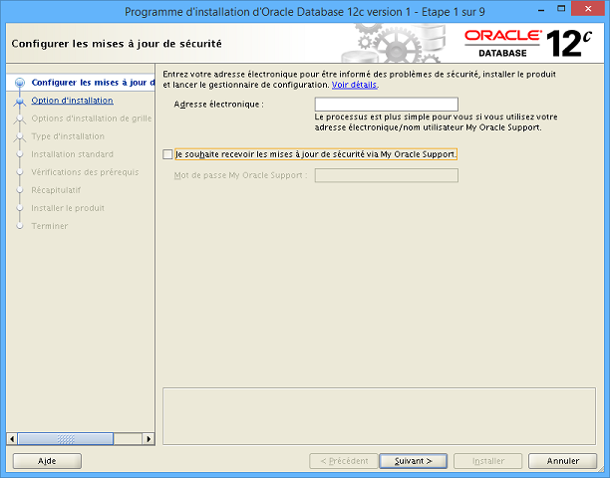Click the horizontal scrollbar thumb in the sidebar
This screenshot has width=610, height=478.
point(66,439)
